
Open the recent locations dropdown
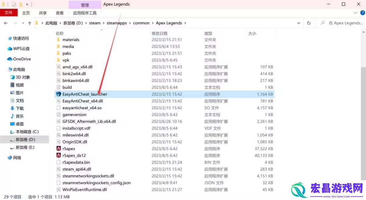22,23
